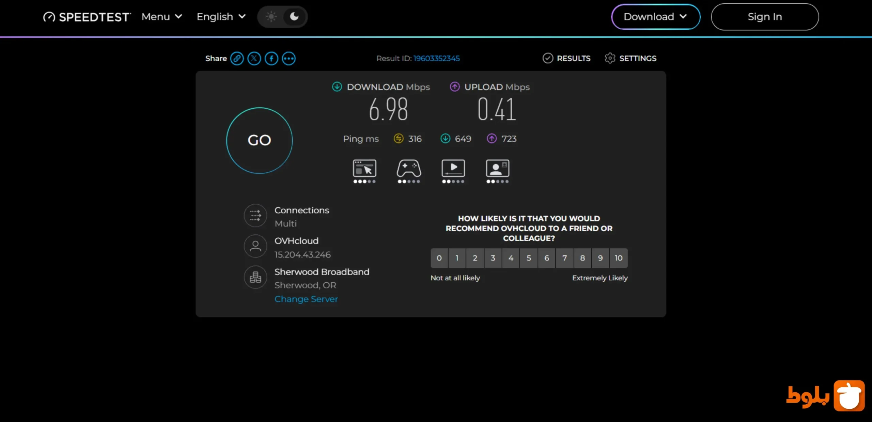Rate recommendation score 3
Viewport: 872px width, 422px height.
(493, 258)
